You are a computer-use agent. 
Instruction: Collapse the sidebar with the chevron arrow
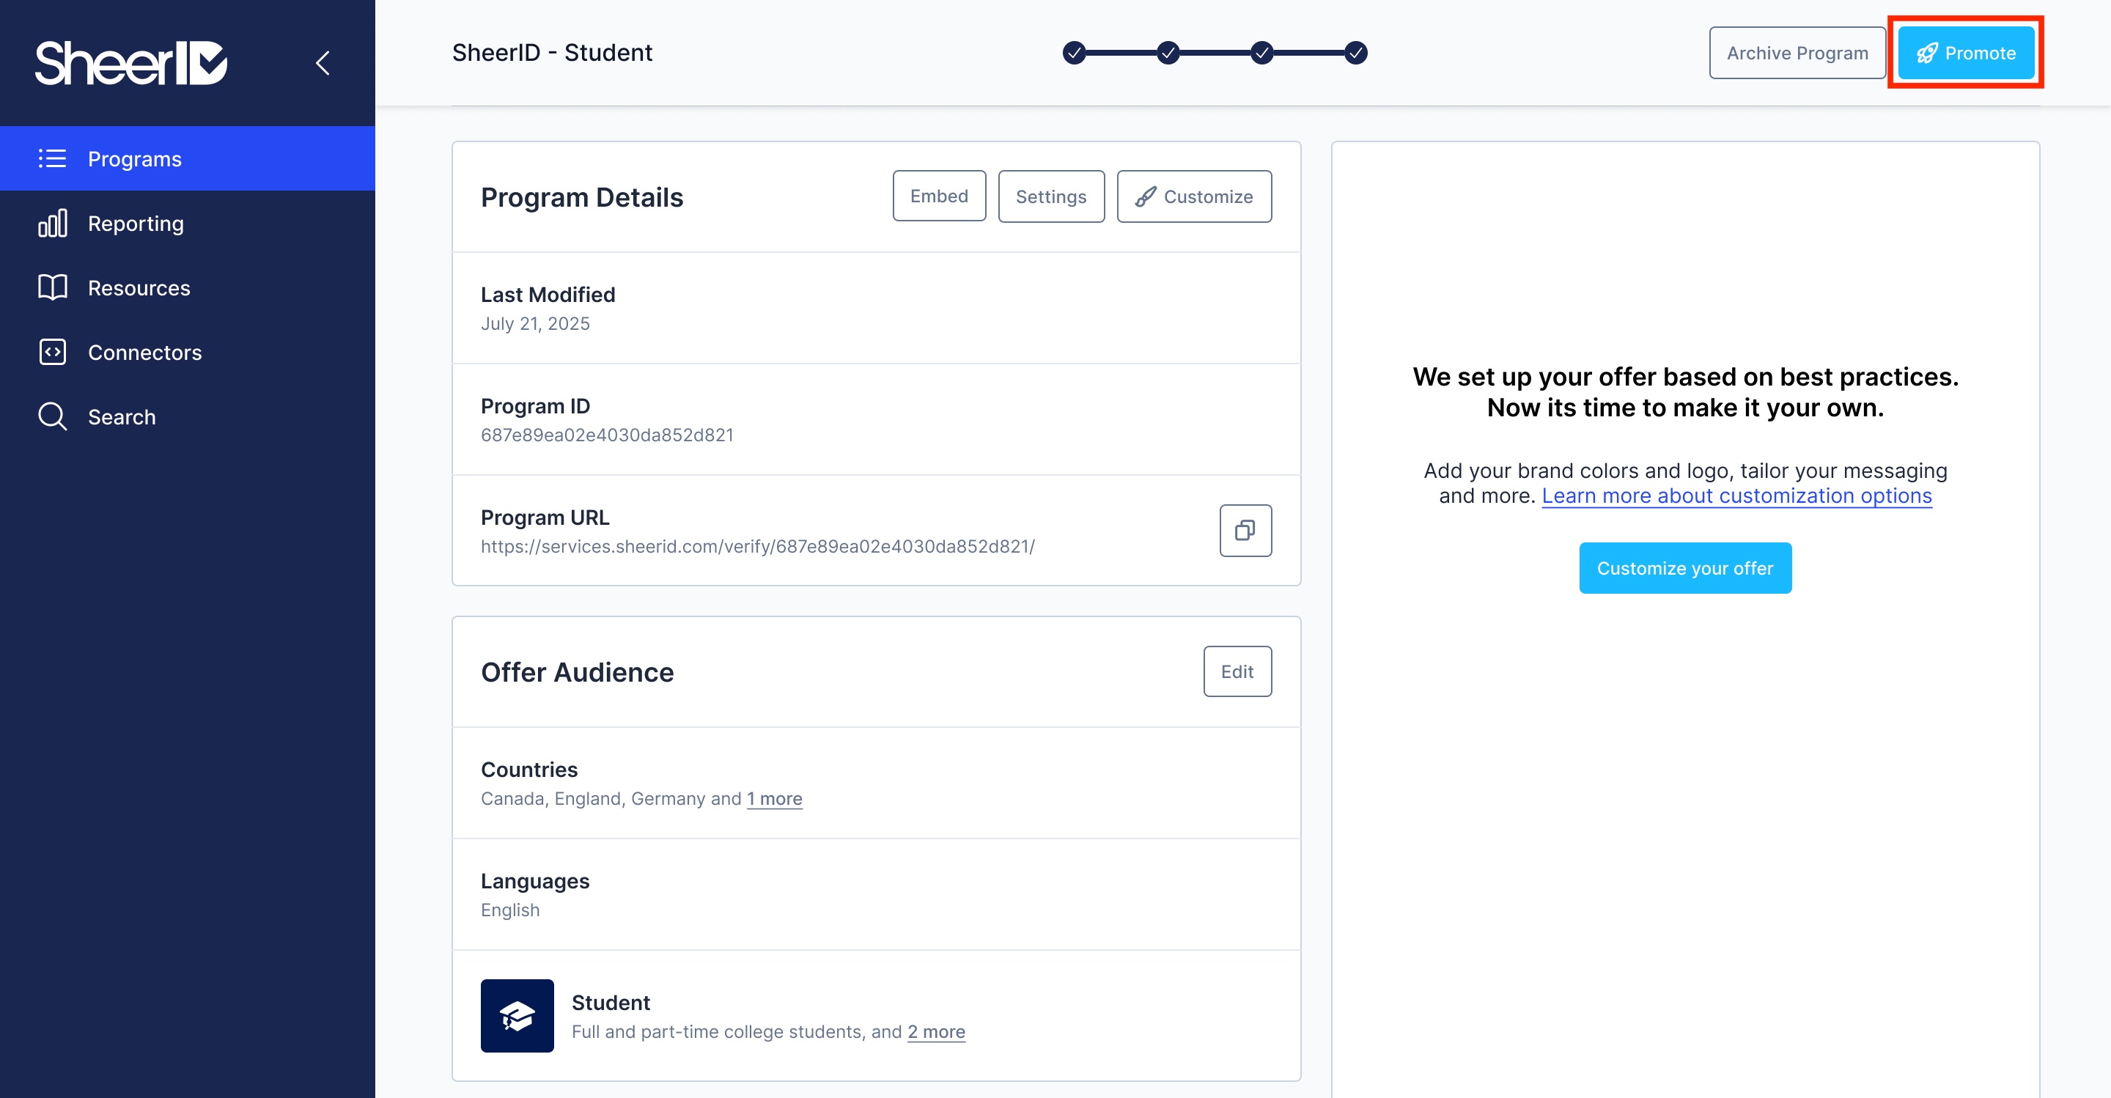[323, 63]
